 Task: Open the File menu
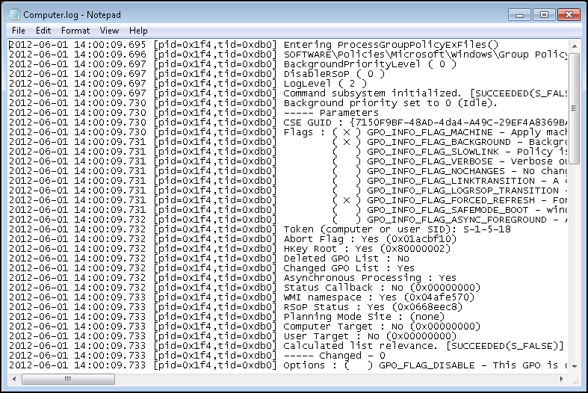pos(19,31)
